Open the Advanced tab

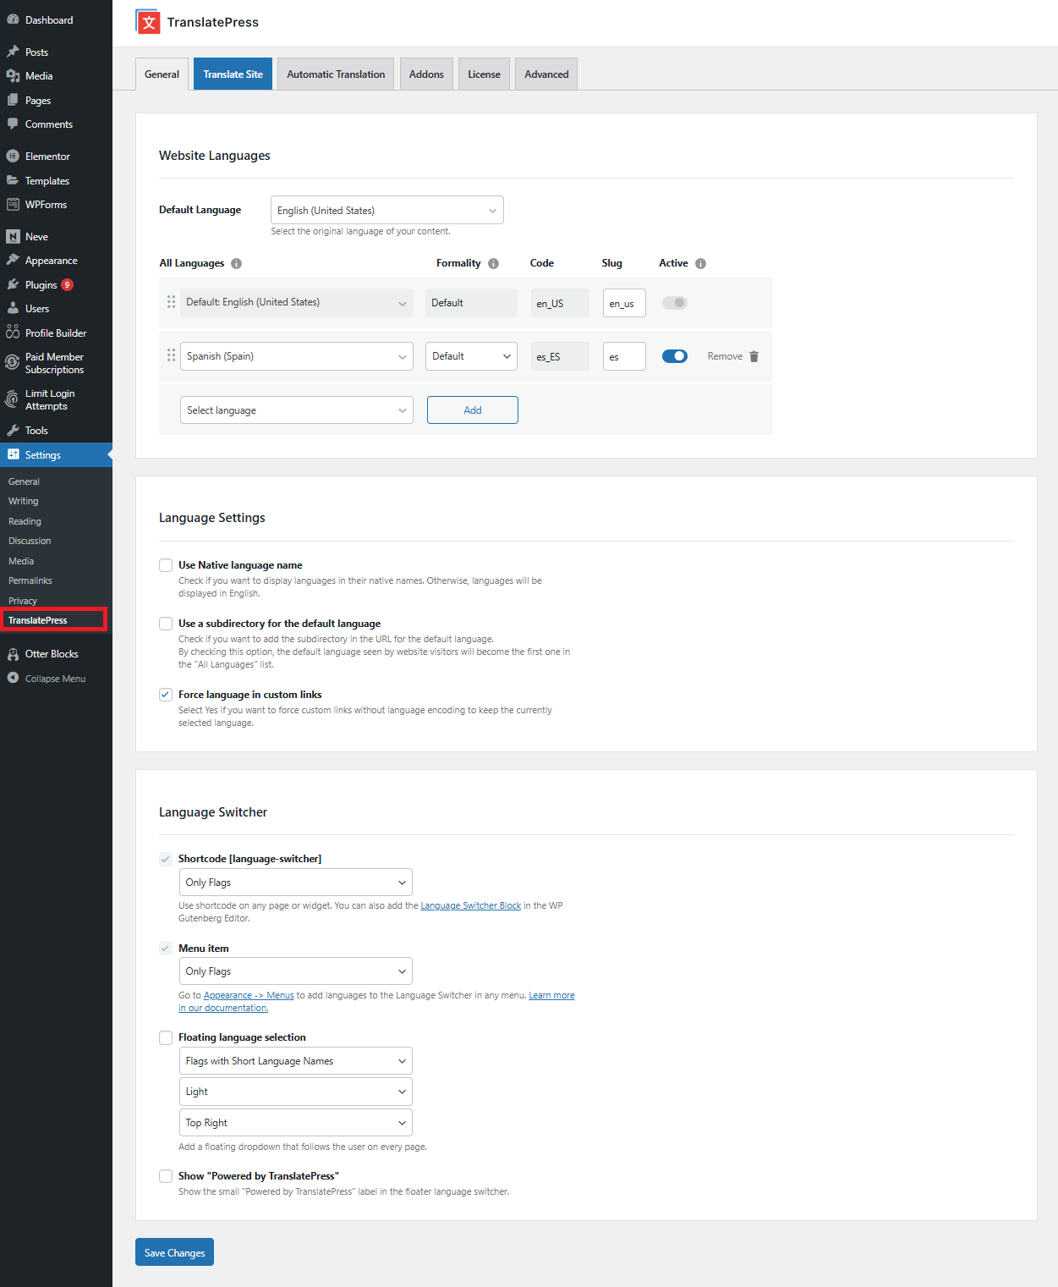click(x=546, y=74)
